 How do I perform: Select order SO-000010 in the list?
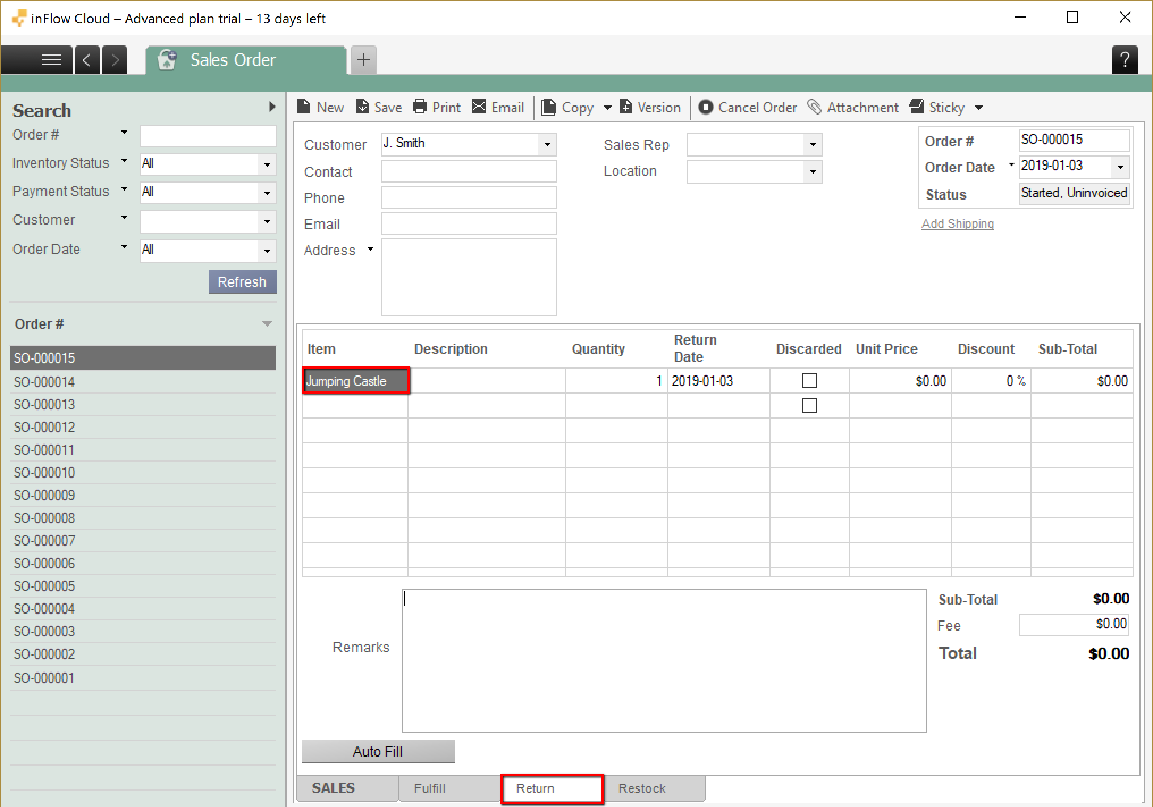pyautogui.click(x=143, y=472)
